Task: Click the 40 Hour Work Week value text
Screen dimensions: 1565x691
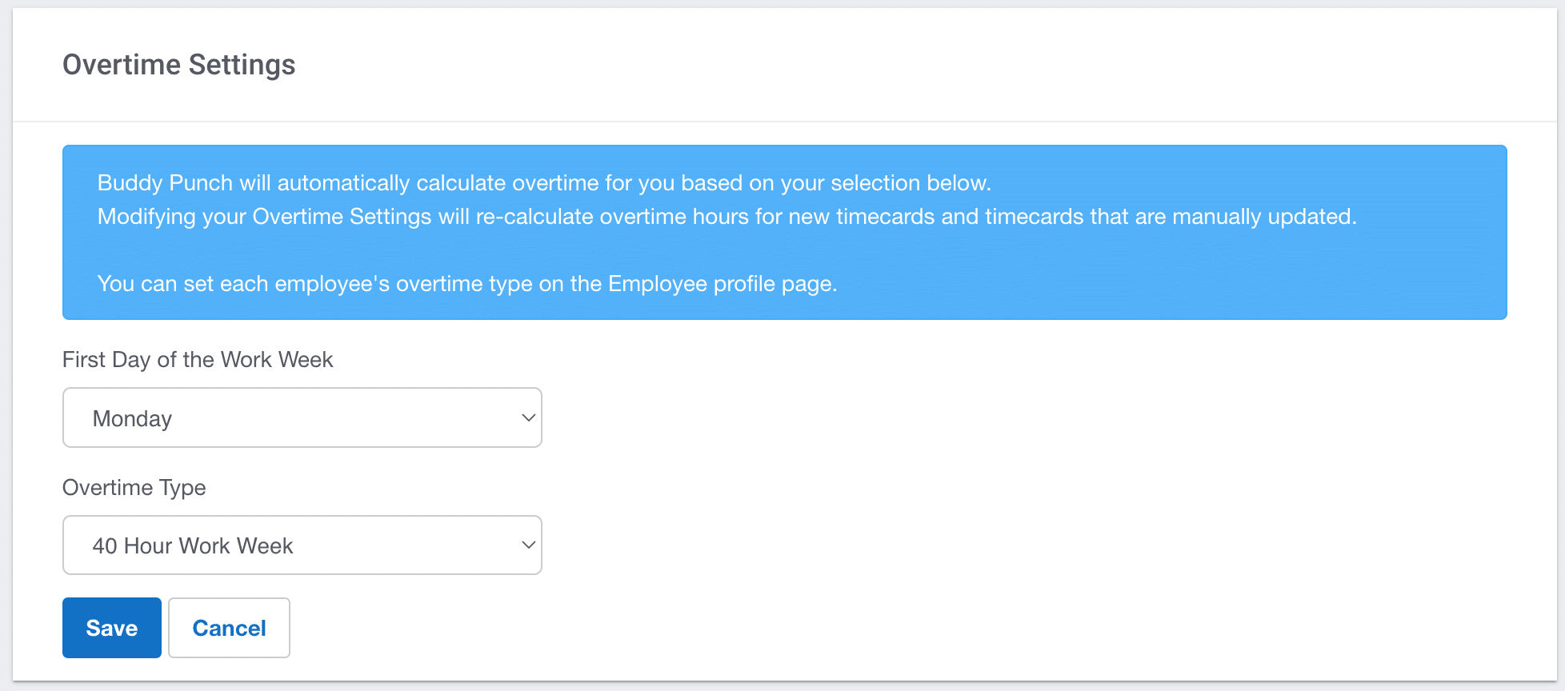Action: 193,546
